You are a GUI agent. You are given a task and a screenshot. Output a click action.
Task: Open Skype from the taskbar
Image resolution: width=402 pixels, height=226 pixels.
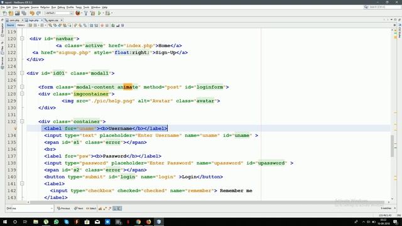[67, 222]
